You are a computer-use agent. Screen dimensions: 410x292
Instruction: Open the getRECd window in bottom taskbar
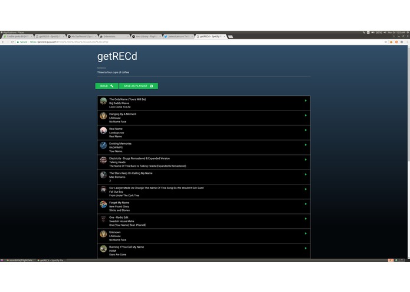coord(51,260)
